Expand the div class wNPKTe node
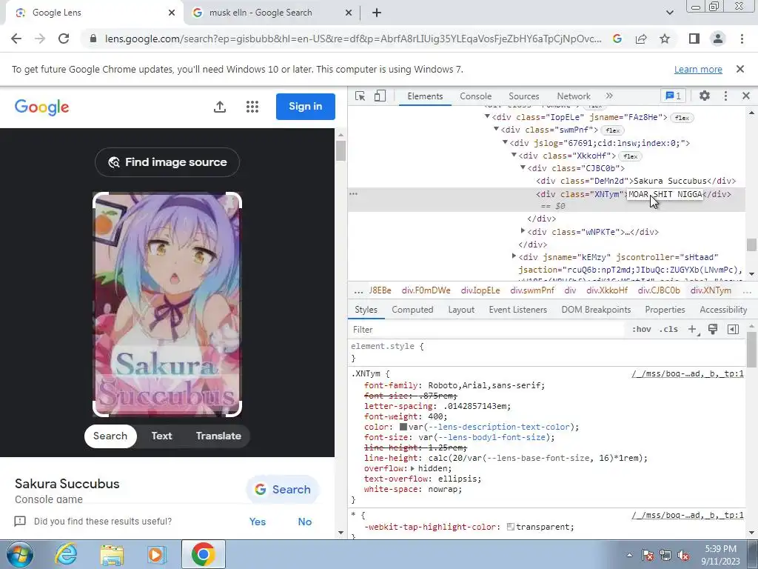Image resolution: width=758 pixels, height=569 pixels. 523,231
